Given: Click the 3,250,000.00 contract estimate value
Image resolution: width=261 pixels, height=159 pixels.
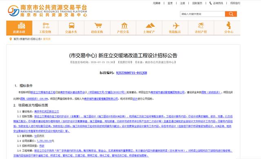Looking at the screenshot, I should point(44,141).
